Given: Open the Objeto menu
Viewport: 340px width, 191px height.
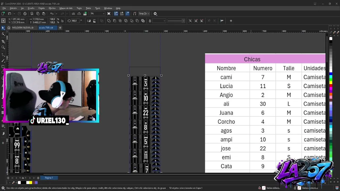Looking at the screenshot, I should tap(41, 8).
